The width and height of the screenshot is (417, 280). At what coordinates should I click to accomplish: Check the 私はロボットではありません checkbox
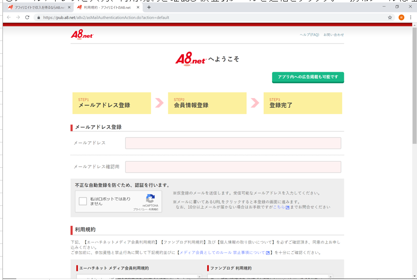(x=83, y=201)
